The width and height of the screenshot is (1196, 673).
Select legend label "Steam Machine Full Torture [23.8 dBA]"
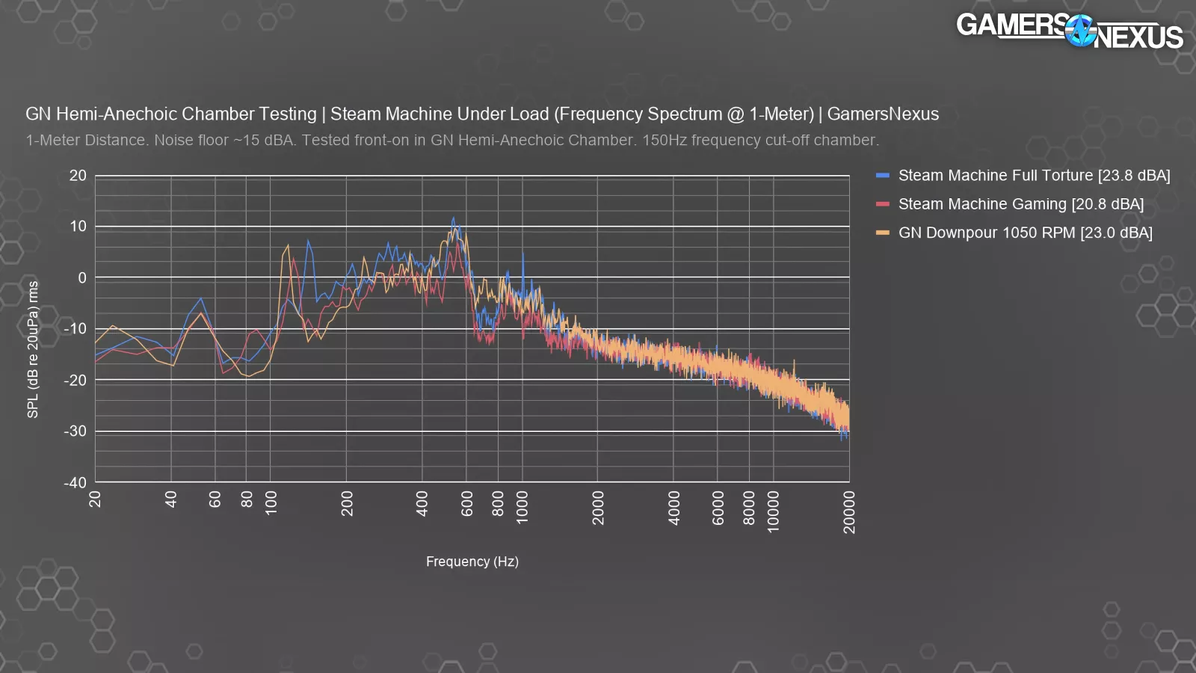pyautogui.click(x=1035, y=176)
